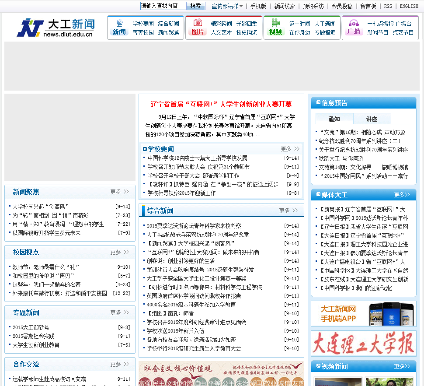Open article 这些年，我们一起抛弃的名著
This screenshot has height=386, width=424.
46,284
